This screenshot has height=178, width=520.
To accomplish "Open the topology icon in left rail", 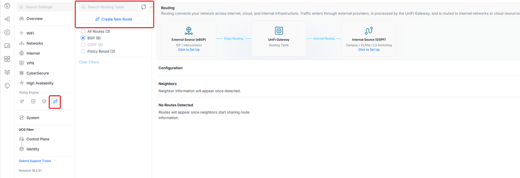I will (x=7, y=19).
